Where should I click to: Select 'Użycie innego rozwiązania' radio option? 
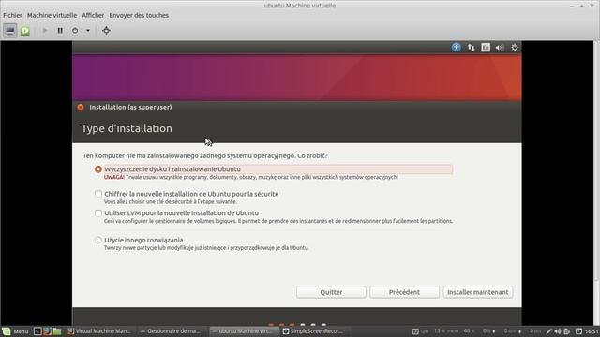(x=98, y=240)
